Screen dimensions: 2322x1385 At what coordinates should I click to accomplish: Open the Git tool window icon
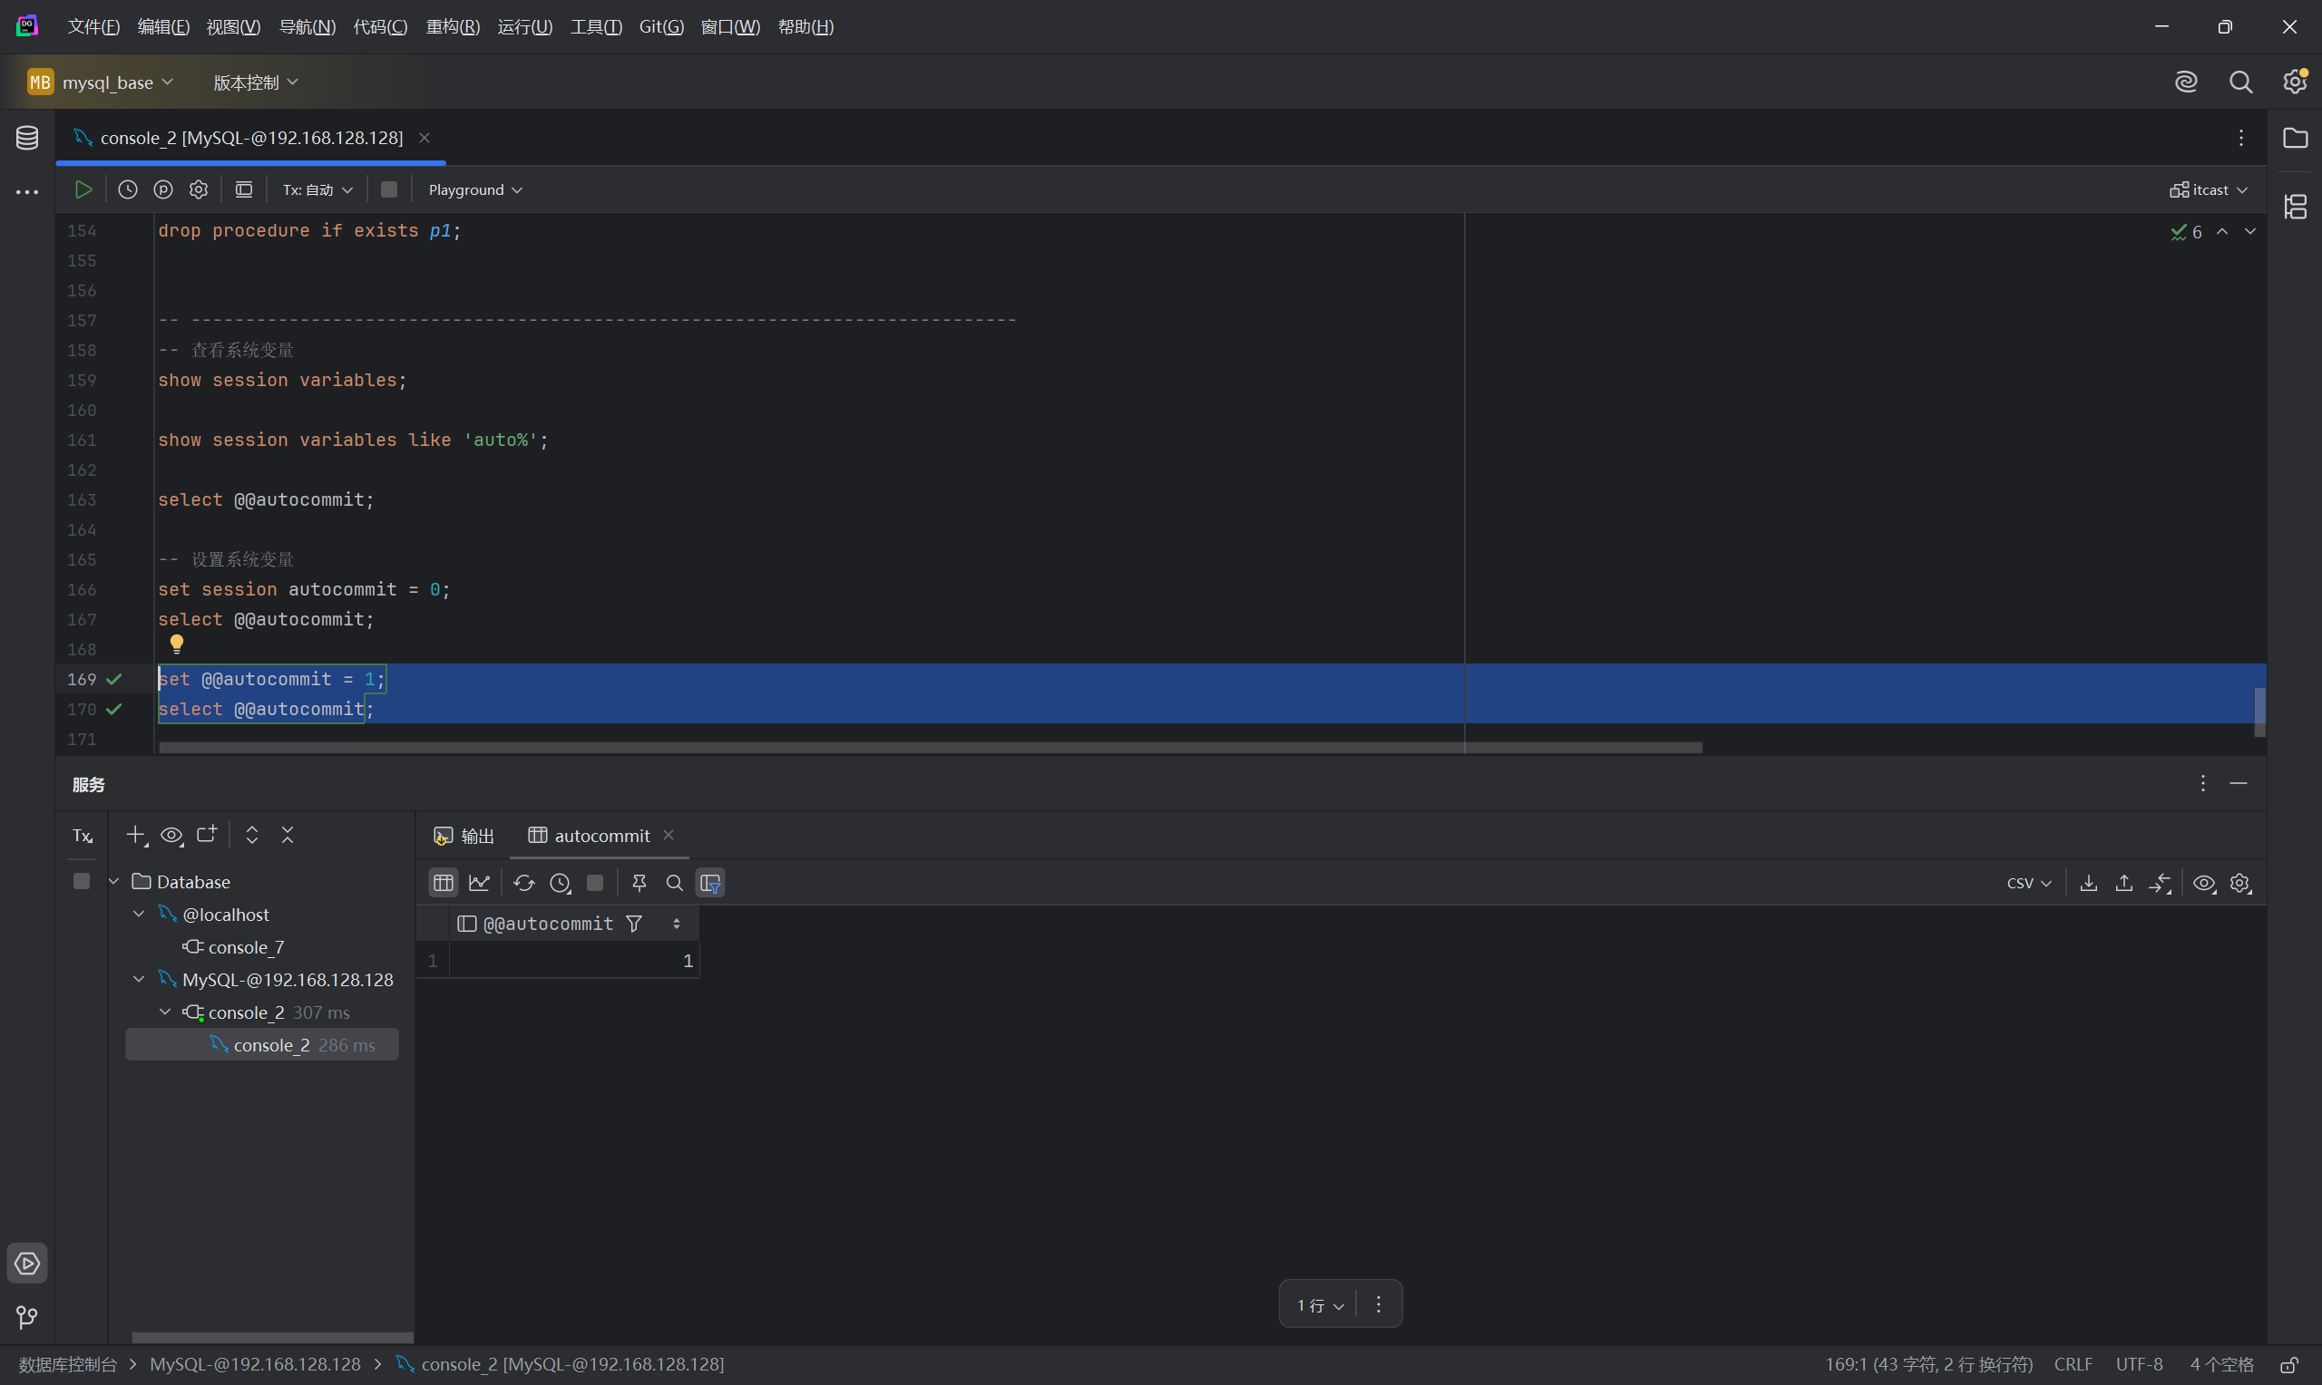click(27, 1317)
